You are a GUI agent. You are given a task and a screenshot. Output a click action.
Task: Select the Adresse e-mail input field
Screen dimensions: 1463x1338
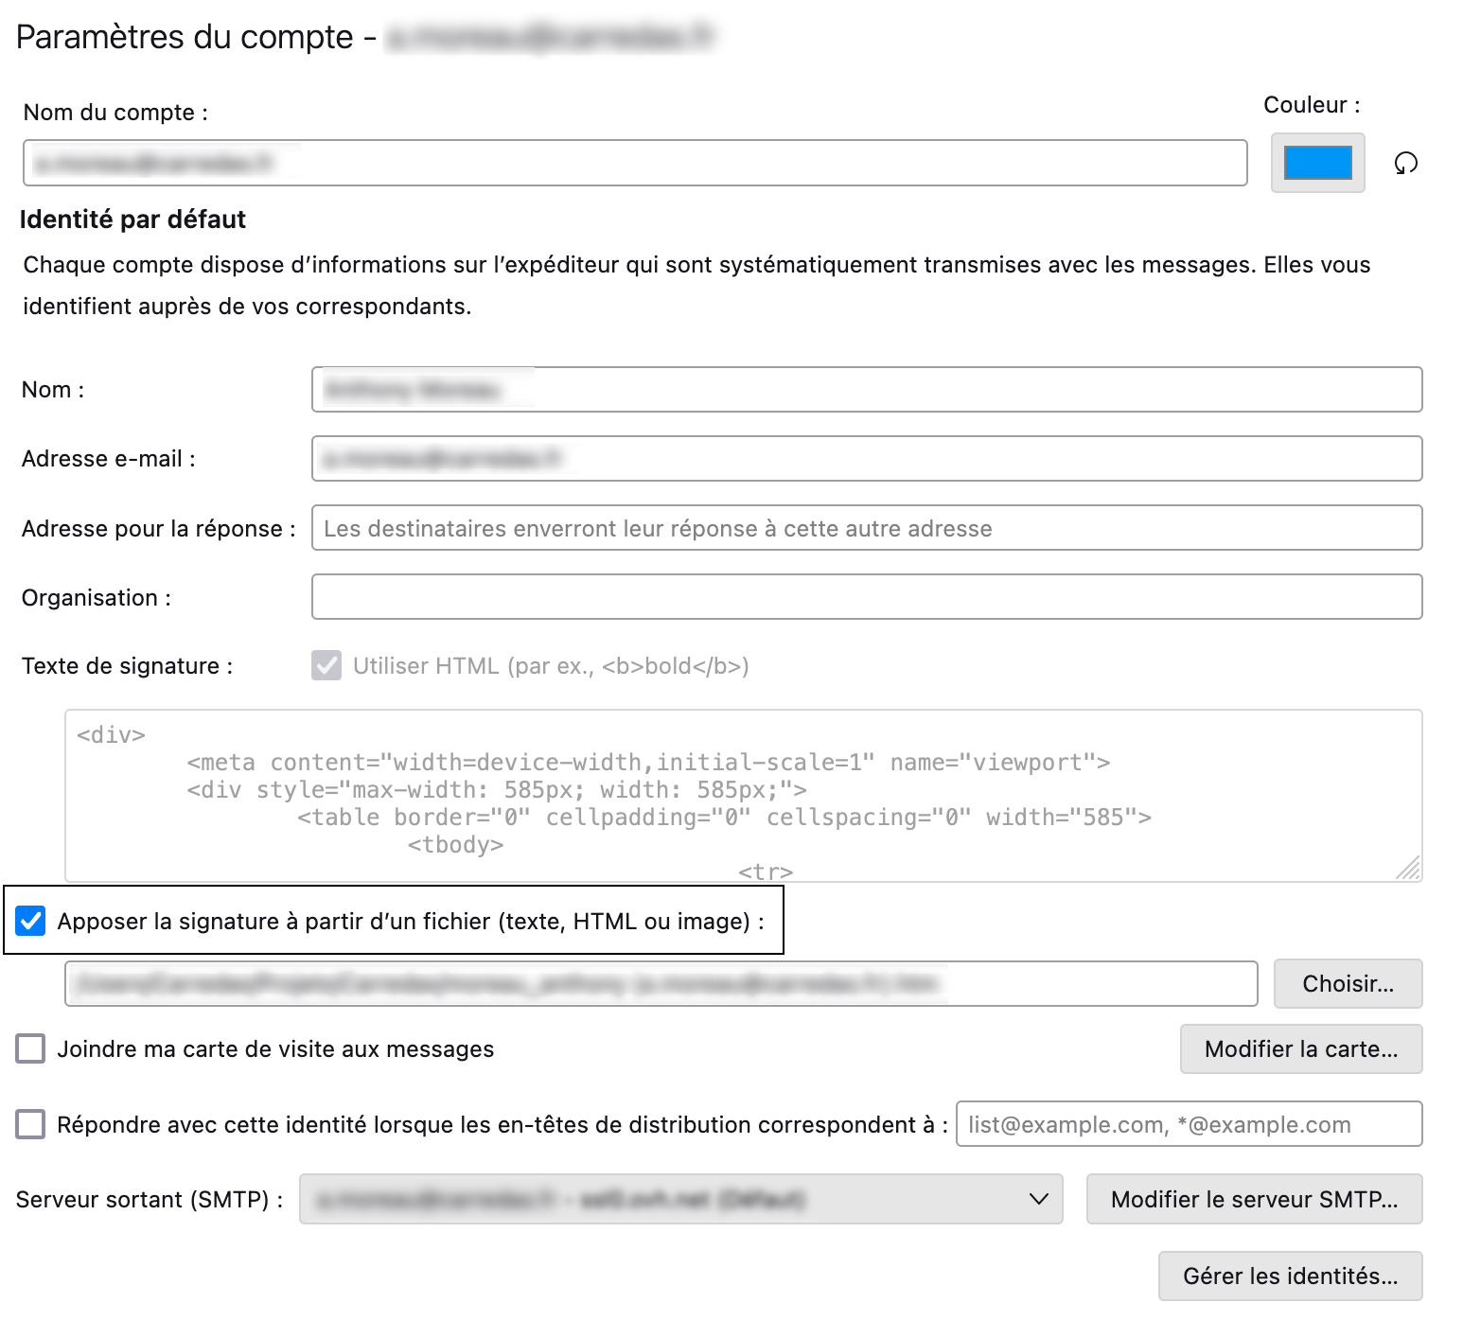[866, 459]
